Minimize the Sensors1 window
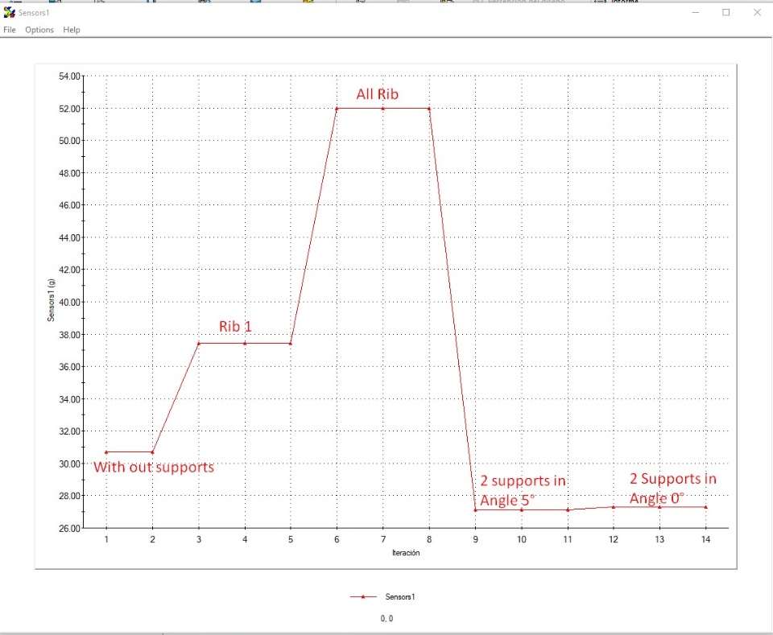The height and width of the screenshot is (635, 773). coord(696,12)
